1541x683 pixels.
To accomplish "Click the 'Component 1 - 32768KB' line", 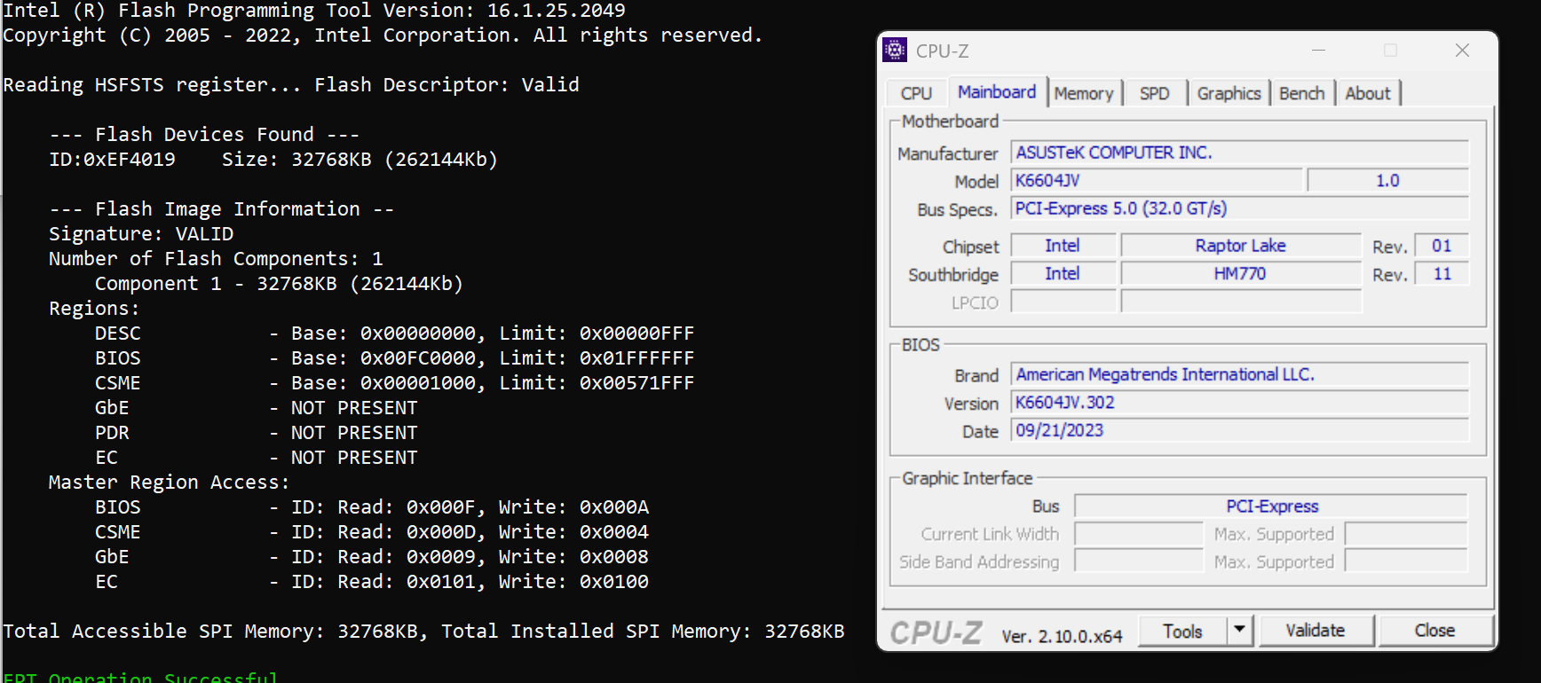I will 279,284.
